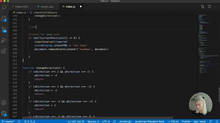Click 'return' on line 157

click(x=39, y=79)
